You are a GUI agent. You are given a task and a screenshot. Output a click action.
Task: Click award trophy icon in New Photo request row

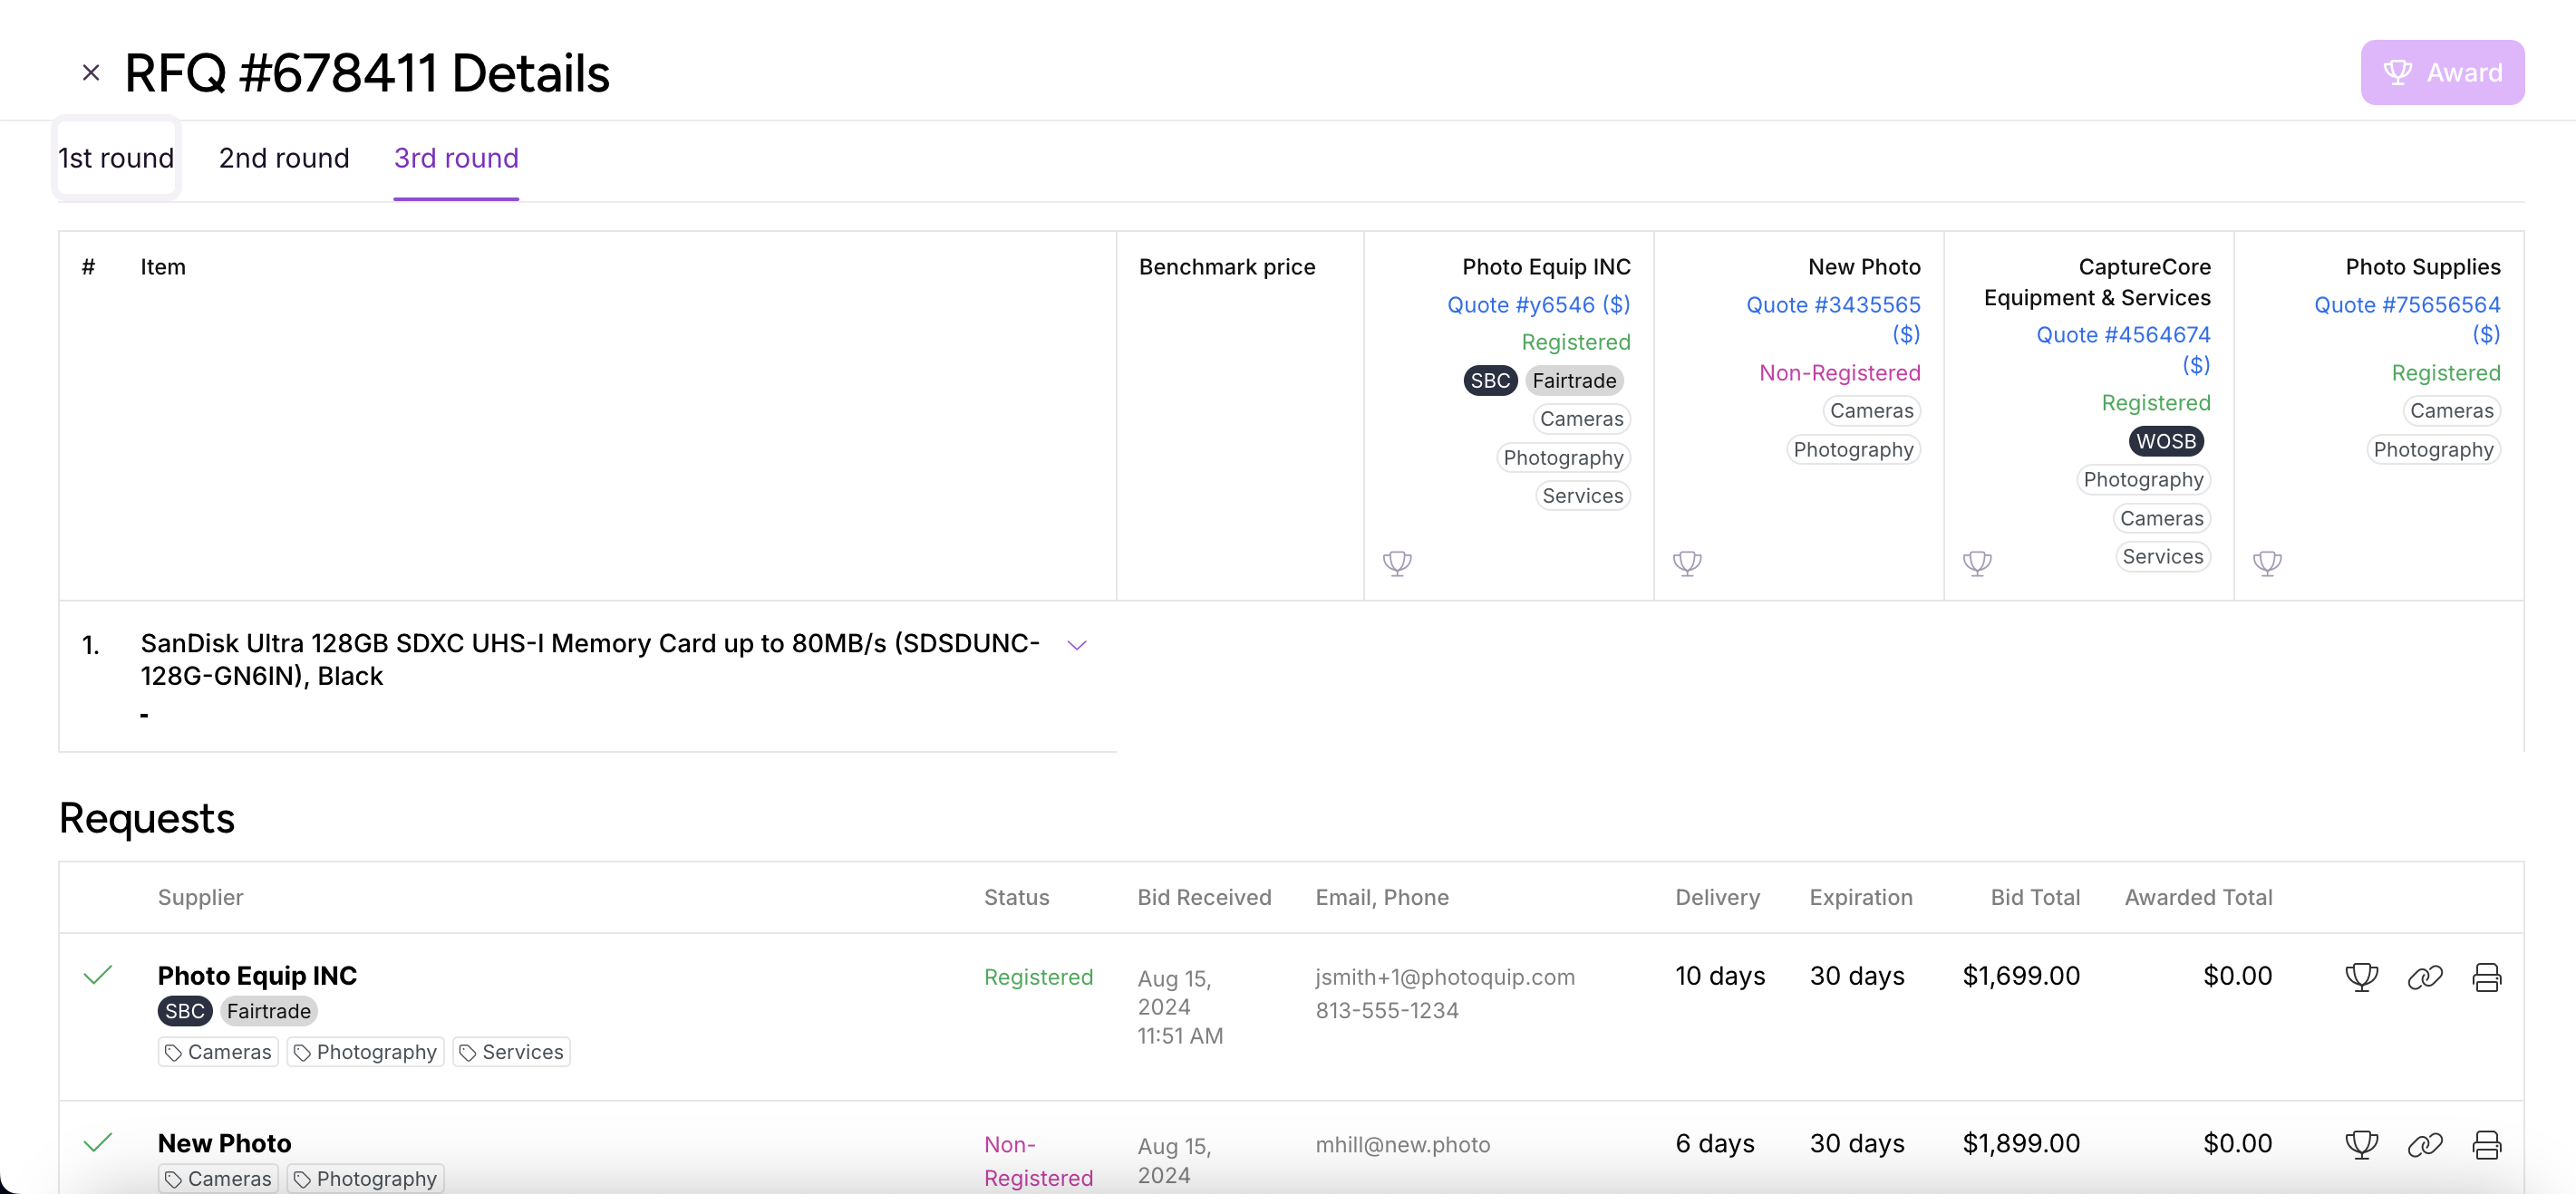coord(2361,1144)
